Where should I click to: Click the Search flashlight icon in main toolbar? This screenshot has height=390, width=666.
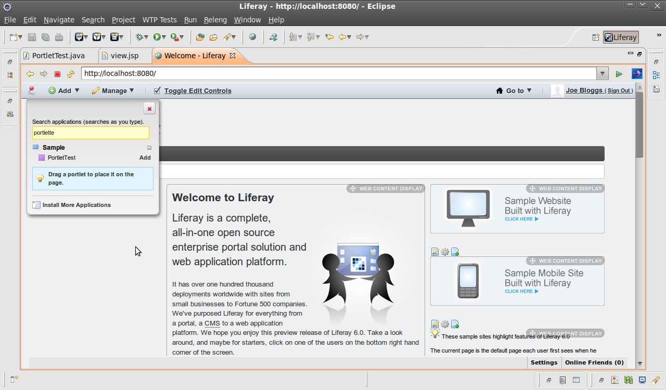[227, 37]
